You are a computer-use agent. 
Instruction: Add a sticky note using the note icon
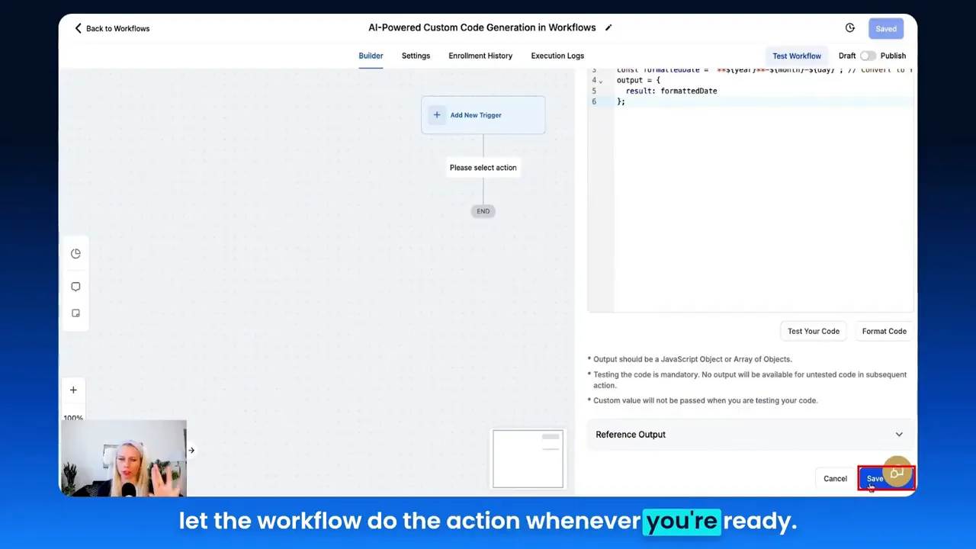tap(75, 313)
